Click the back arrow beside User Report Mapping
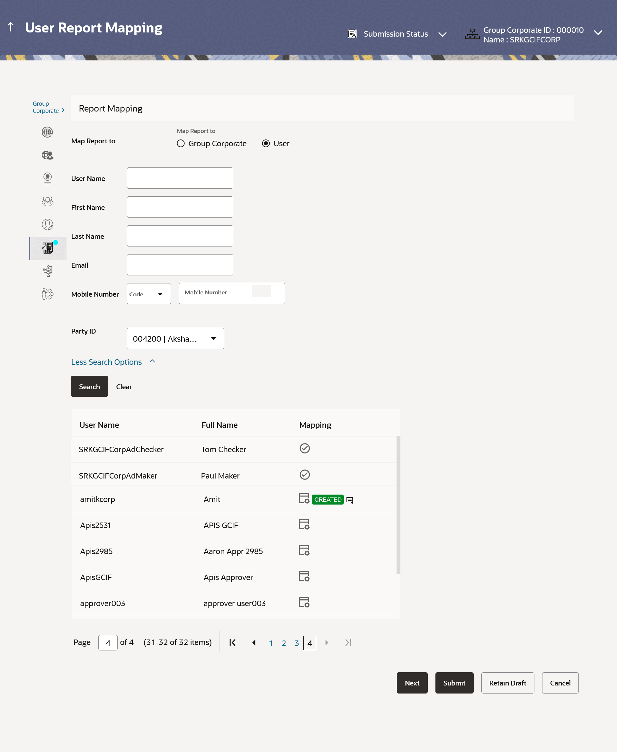 (x=11, y=27)
